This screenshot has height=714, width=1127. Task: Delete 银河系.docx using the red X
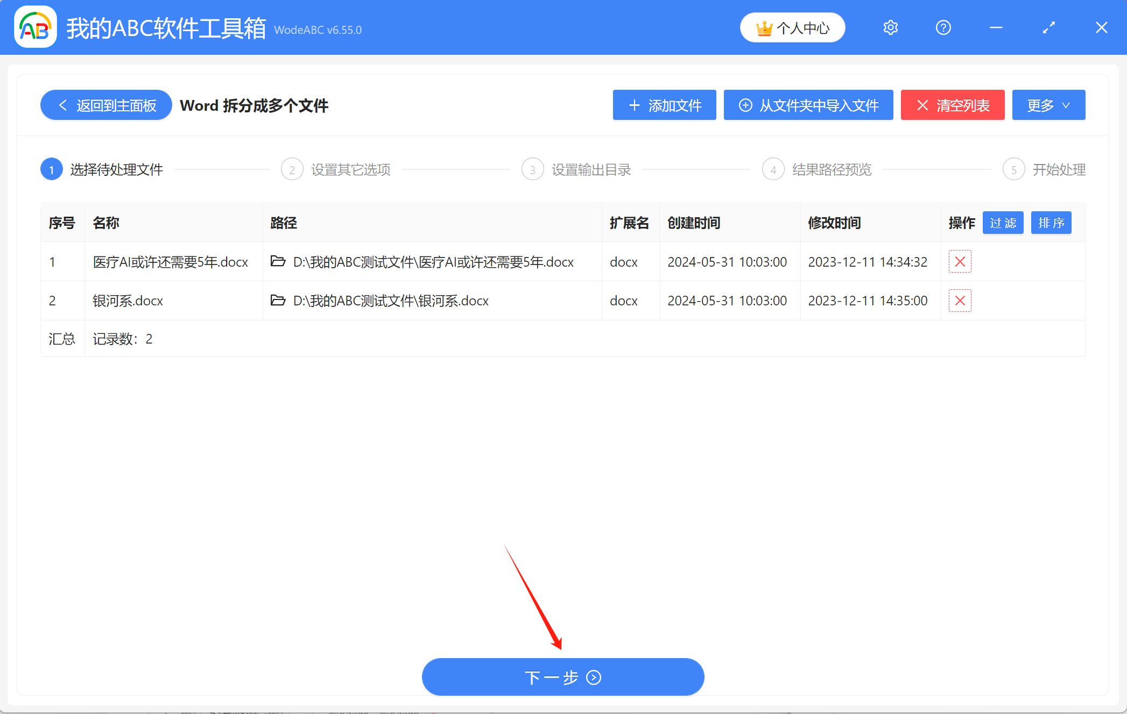click(960, 301)
